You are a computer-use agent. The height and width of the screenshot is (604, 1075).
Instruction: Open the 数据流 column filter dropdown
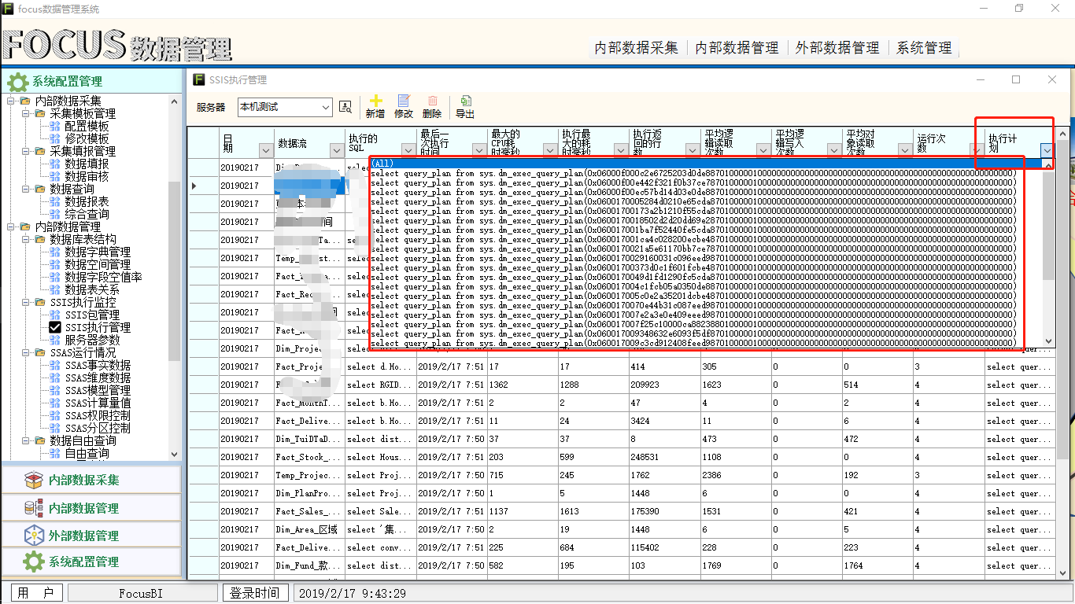tap(336, 149)
